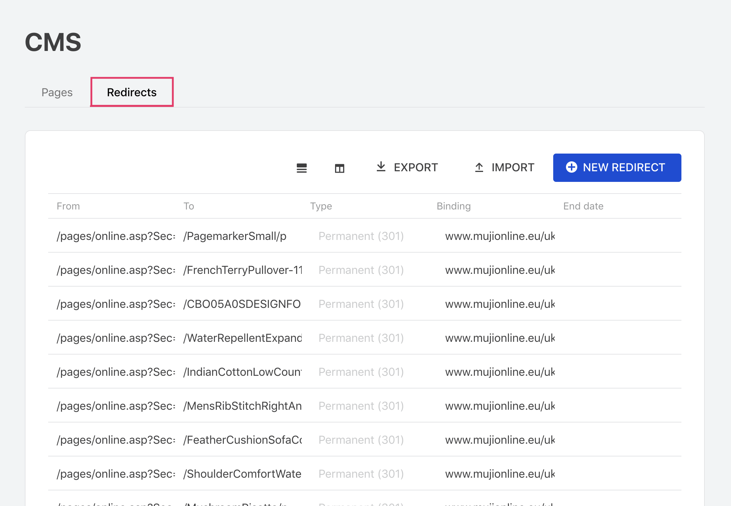Switch to the list view layout

coord(301,168)
